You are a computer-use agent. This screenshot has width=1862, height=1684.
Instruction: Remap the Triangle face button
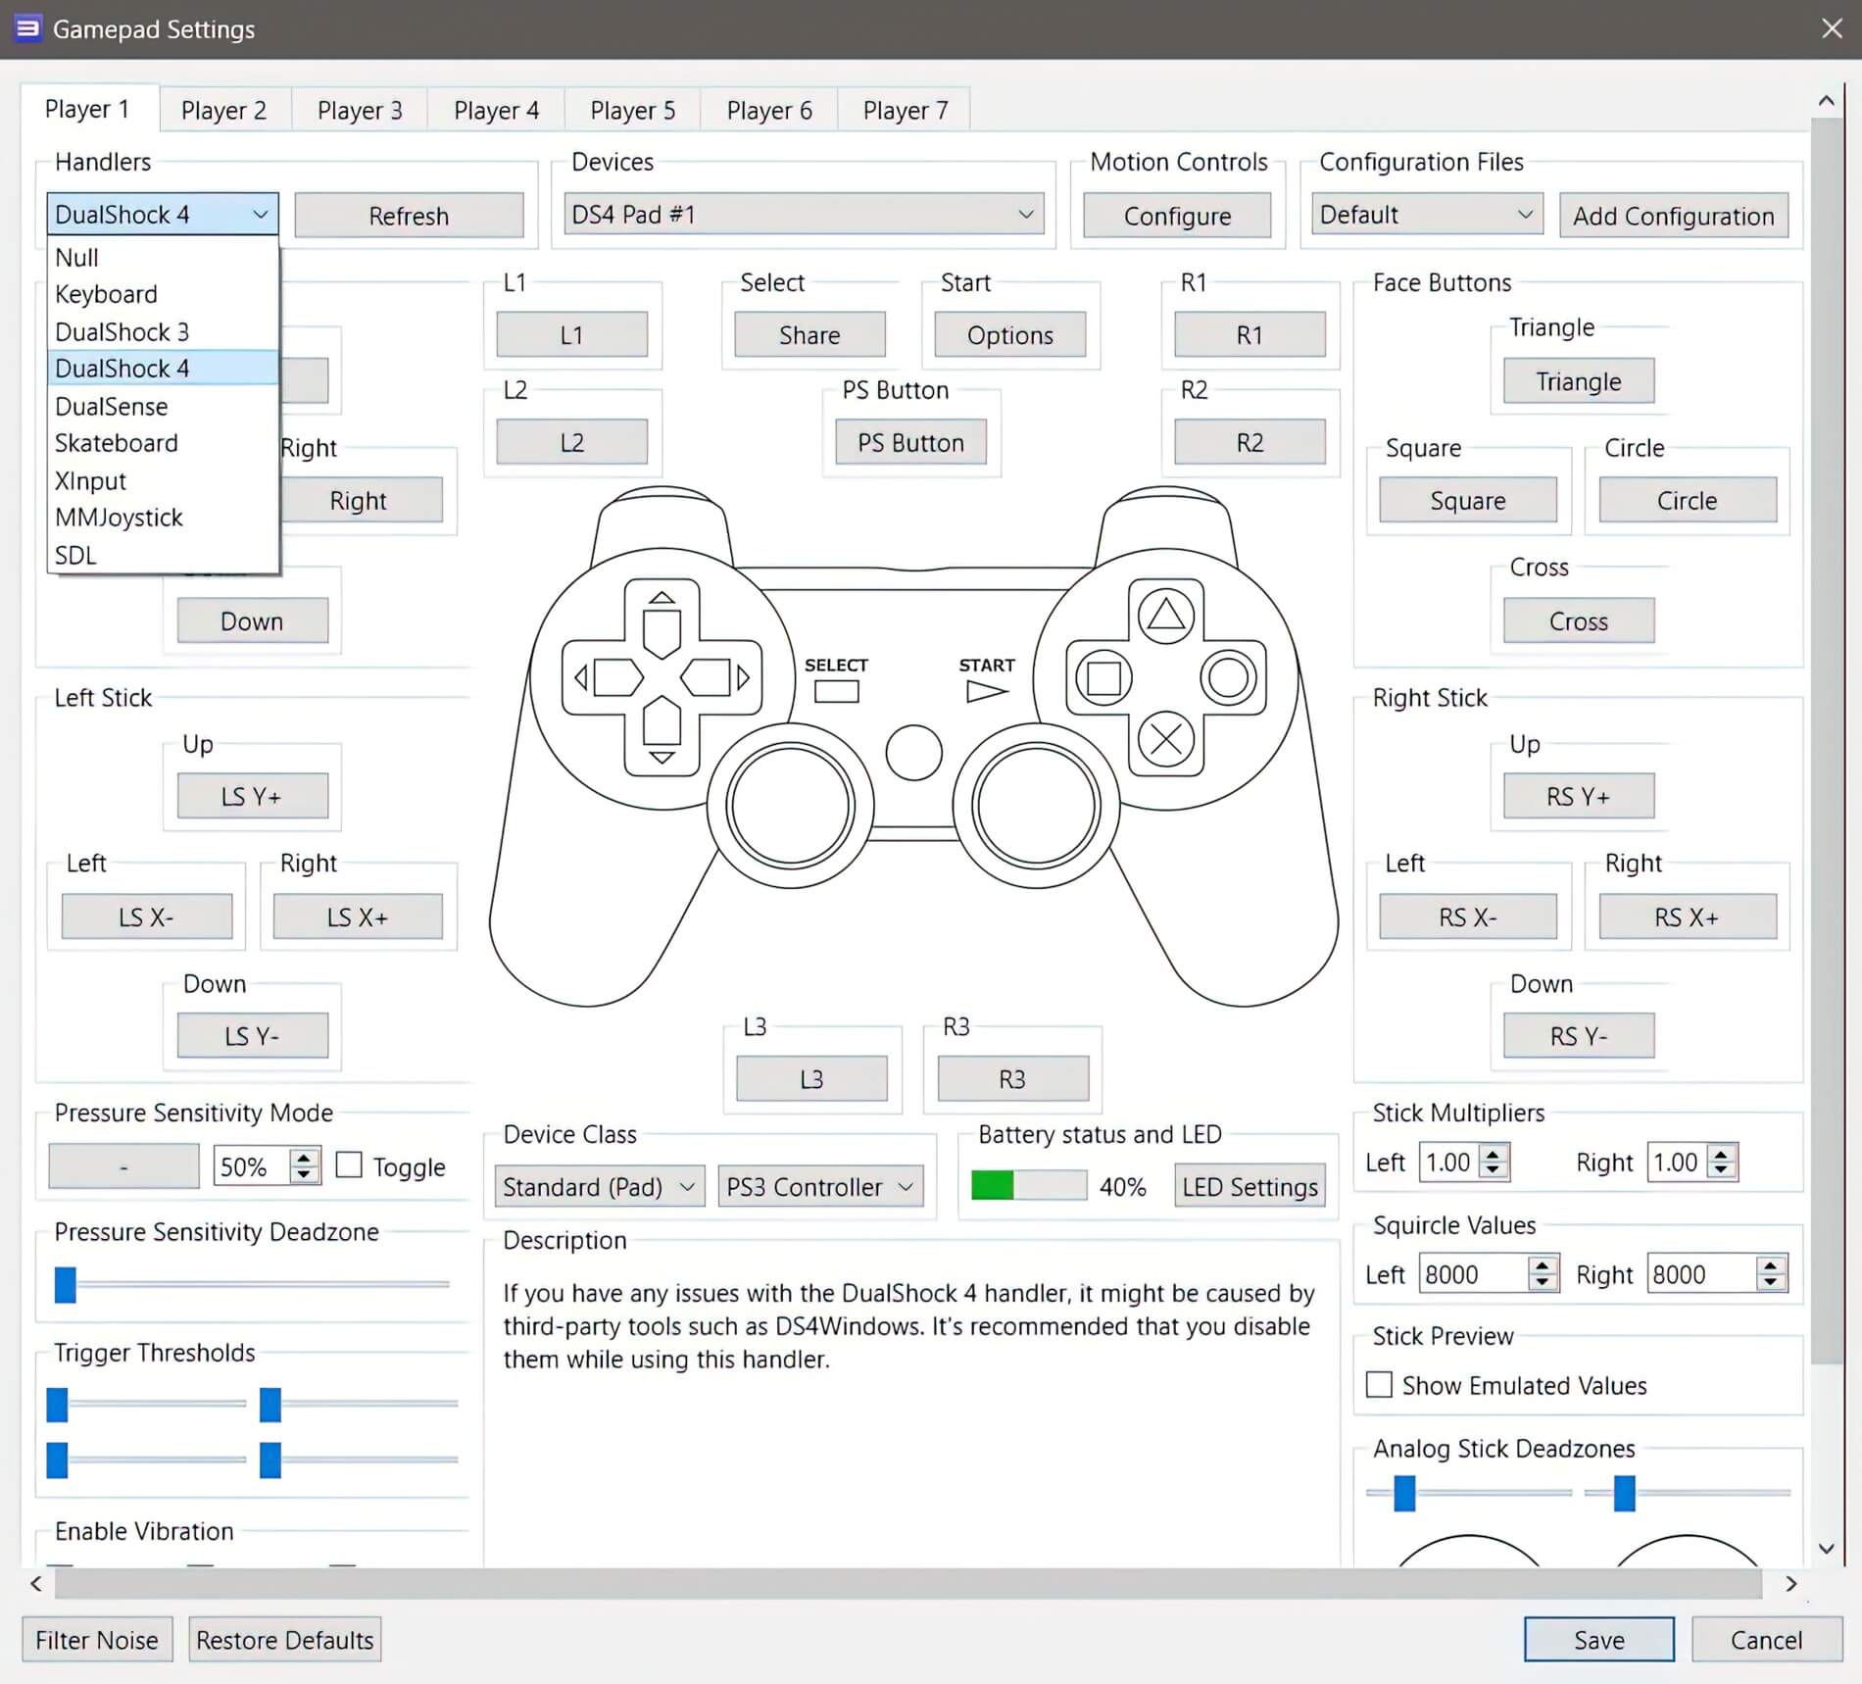(1577, 381)
